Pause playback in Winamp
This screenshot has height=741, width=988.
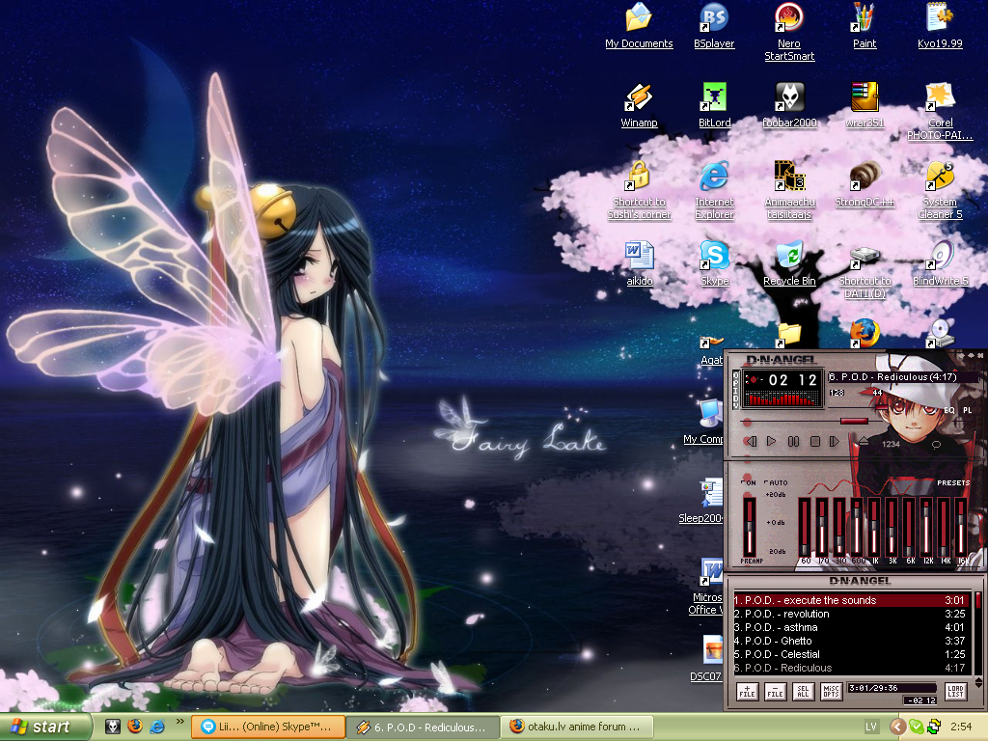tap(793, 441)
